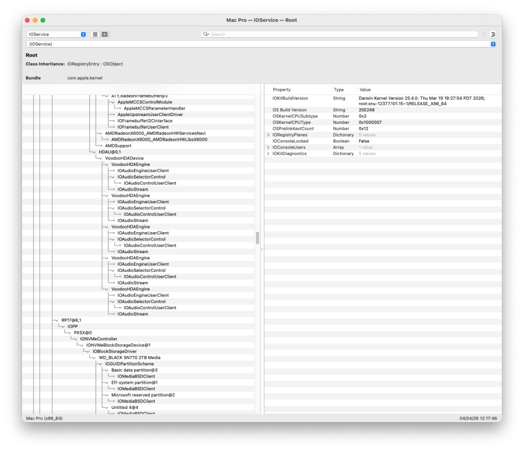This screenshot has width=524, height=451.
Task: Collapse the AMDRadeonX6000_AMDRadeonHWServicesNavi node
Action: (x=100, y=133)
